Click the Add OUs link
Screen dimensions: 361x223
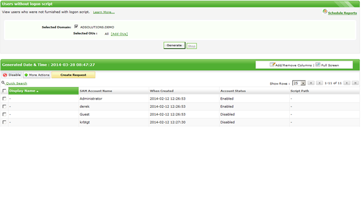tap(119, 34)
